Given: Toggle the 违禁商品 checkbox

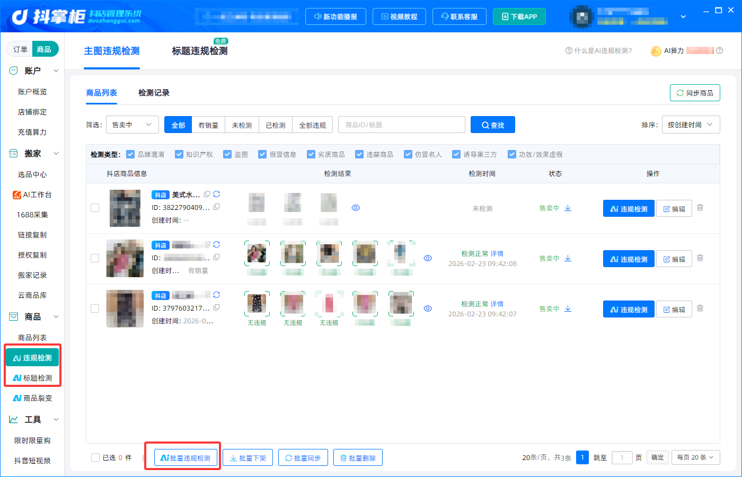Looking at the screenshot, I should 359,154.
